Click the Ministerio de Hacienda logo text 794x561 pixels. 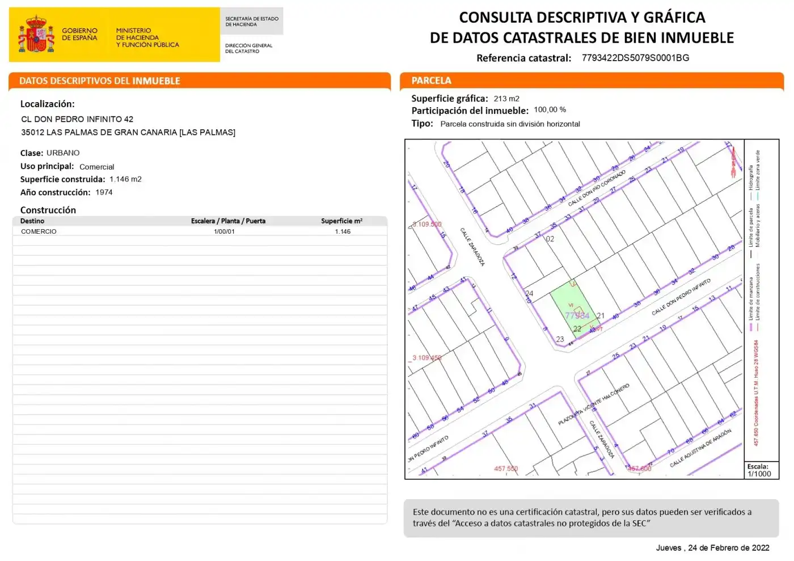[x=147, y=37]
